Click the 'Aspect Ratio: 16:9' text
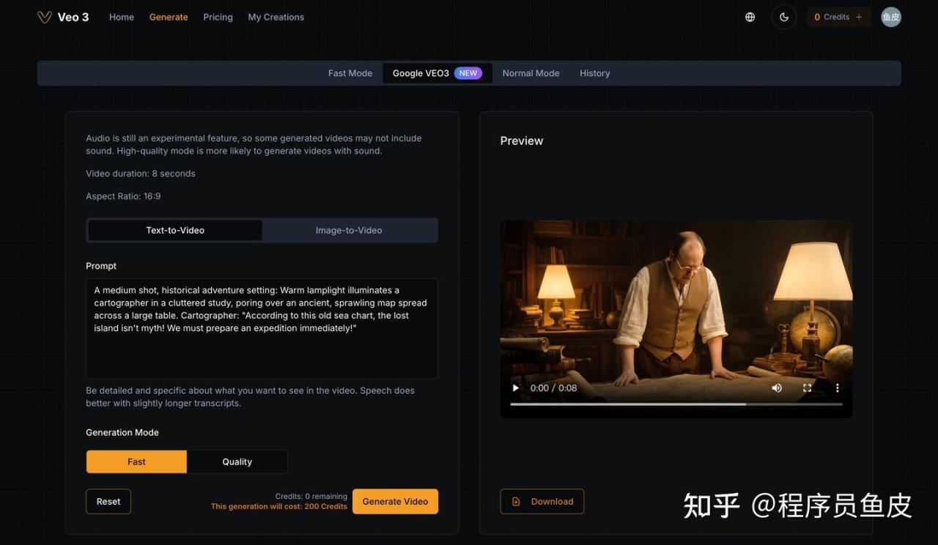Screen dimensions: 938x545 [123, 196]
